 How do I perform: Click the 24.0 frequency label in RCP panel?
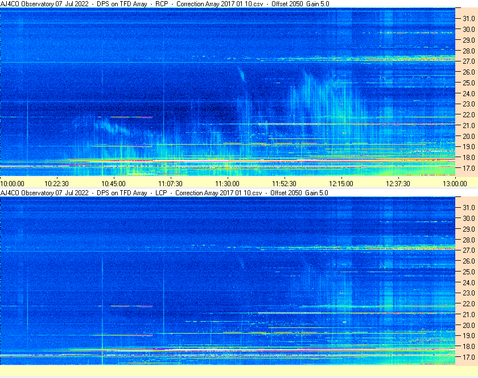(468, 93)
